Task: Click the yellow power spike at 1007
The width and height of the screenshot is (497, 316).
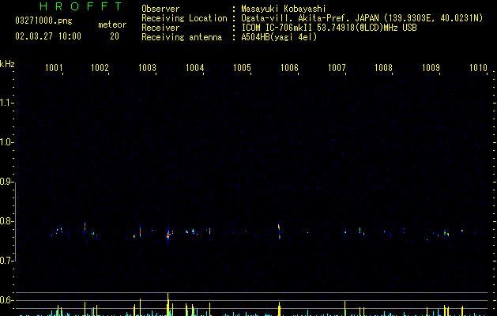Action: pyautogui.click(x=345, y=308)
